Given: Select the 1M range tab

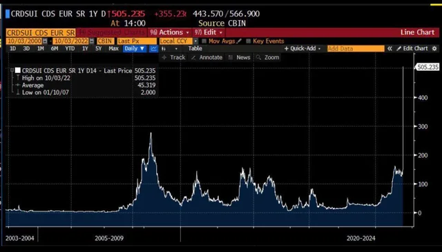Looking at the screenshot, I should [x=40, y=48].
